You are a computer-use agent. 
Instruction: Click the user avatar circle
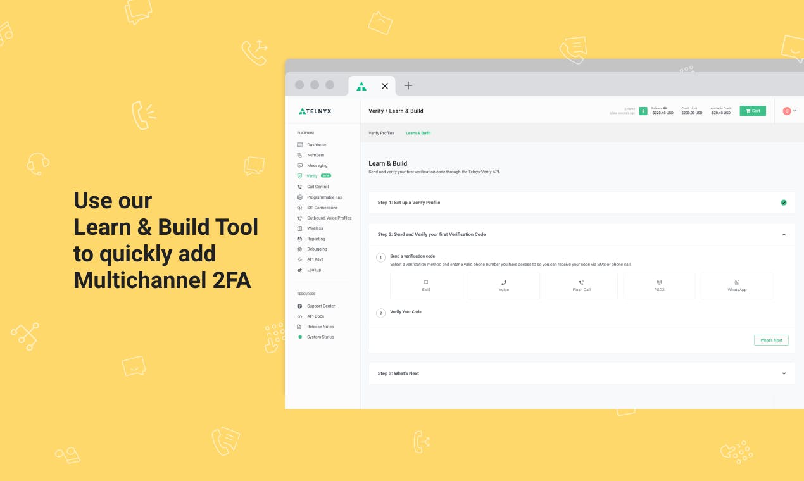[x=787, y=111]
